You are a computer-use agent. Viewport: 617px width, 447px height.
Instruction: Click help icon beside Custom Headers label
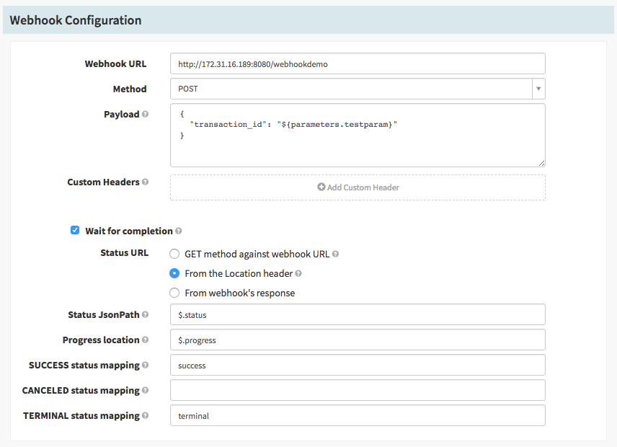[146, 182]
